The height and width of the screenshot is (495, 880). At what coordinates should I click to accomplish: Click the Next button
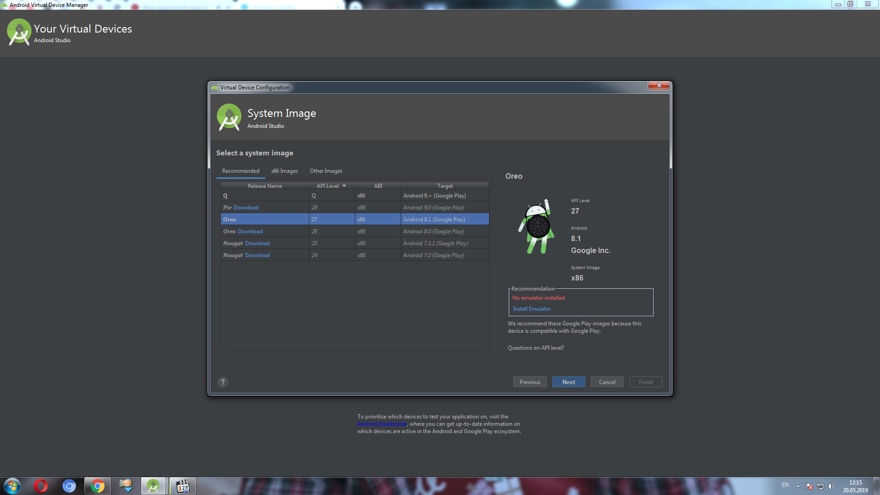pyautogui.click(x=568, y=382)
